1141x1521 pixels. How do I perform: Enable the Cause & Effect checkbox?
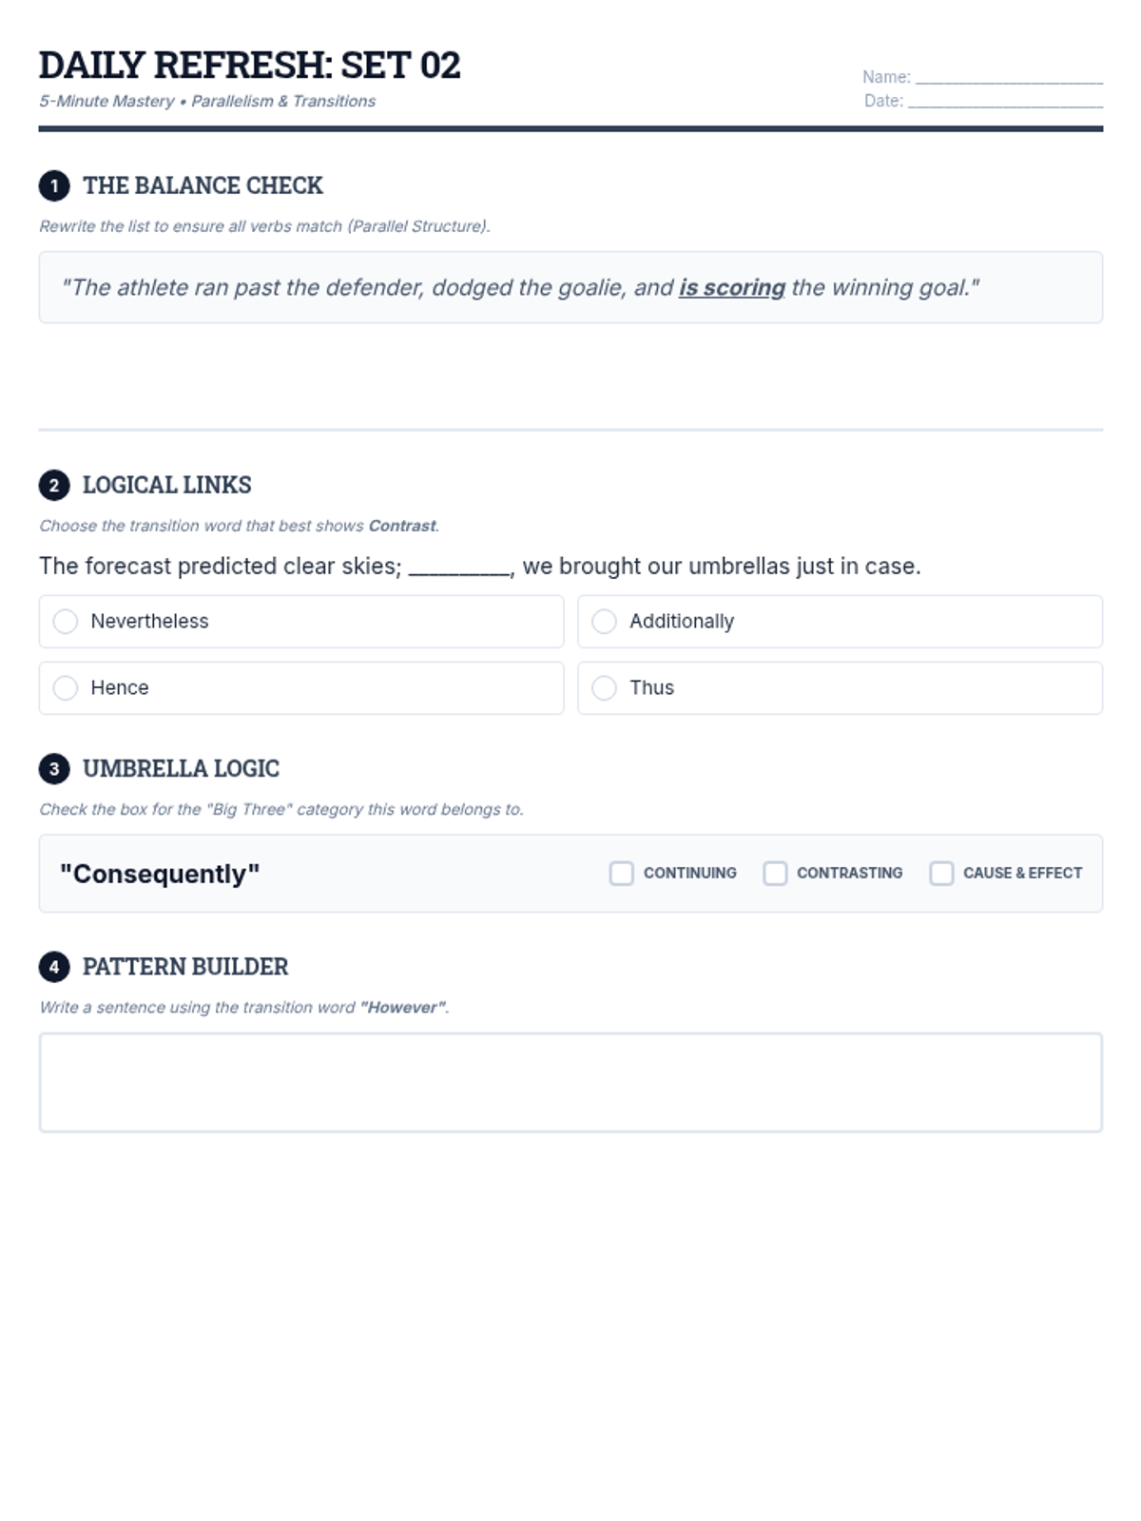[x=941, y=874]
